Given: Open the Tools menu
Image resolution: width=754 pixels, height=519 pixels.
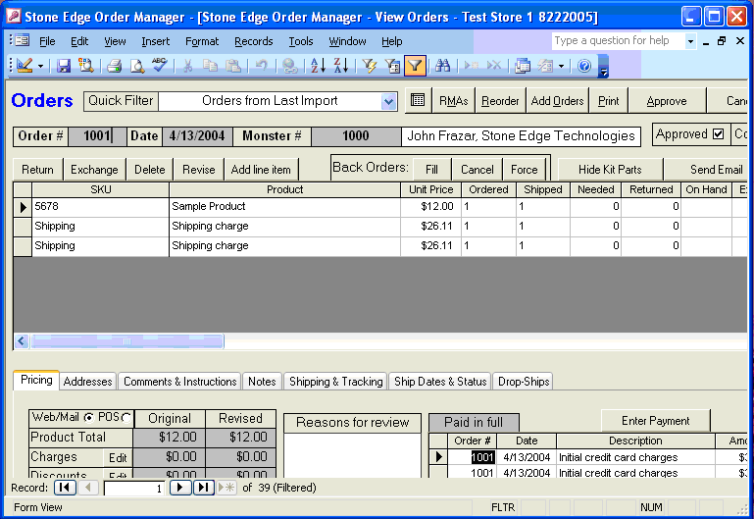Looking at the screenshot, I should (x=301, y=41).
